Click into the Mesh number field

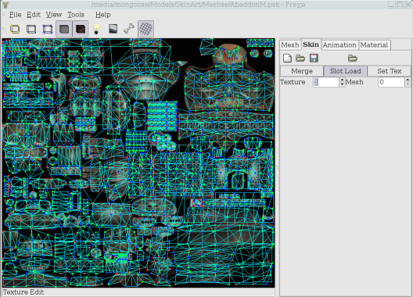point(391,82)
